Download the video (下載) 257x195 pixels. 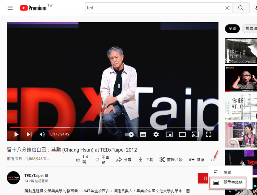click(145, 160)
